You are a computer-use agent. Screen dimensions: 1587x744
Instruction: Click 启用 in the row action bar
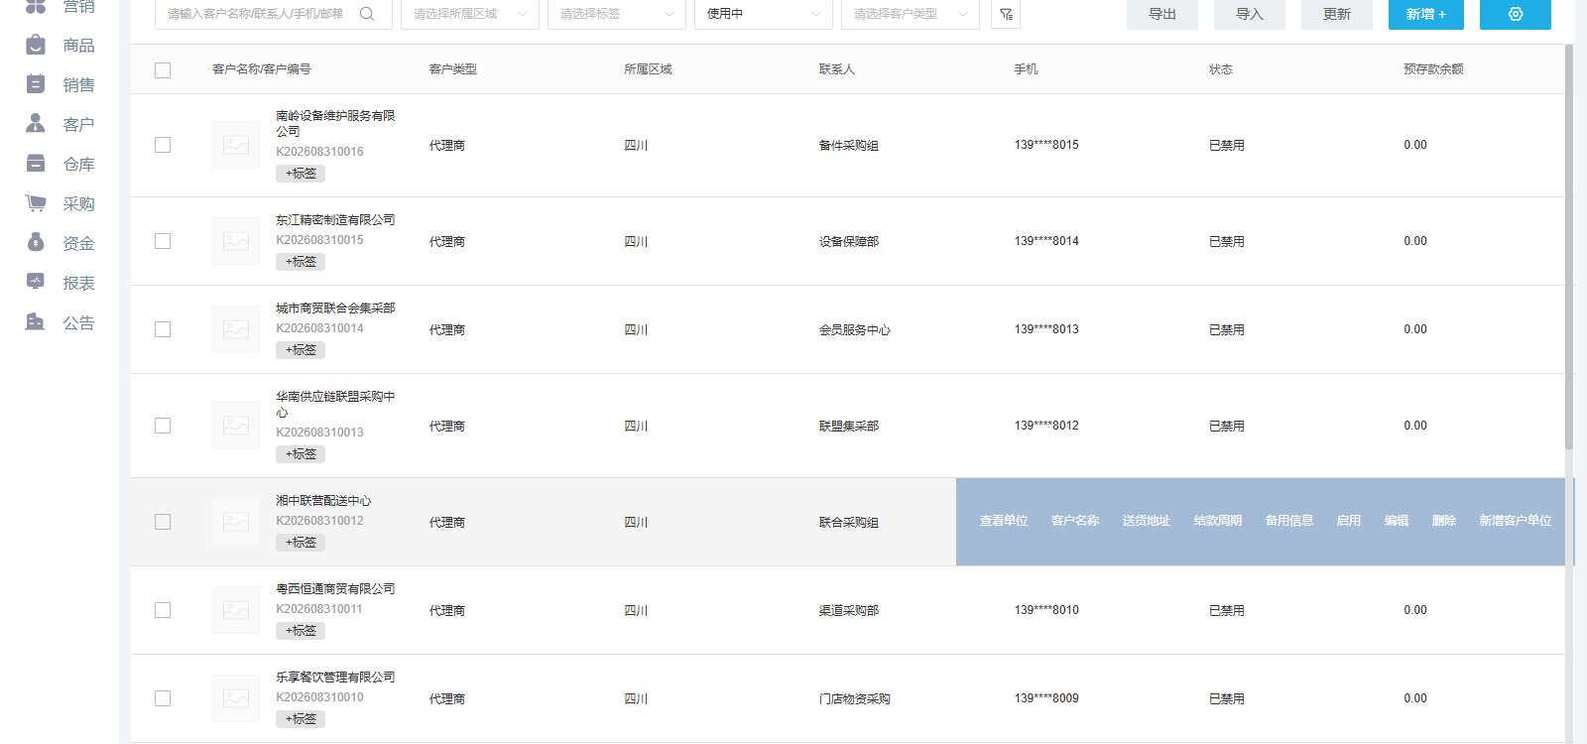click(x=1349, y=521)
